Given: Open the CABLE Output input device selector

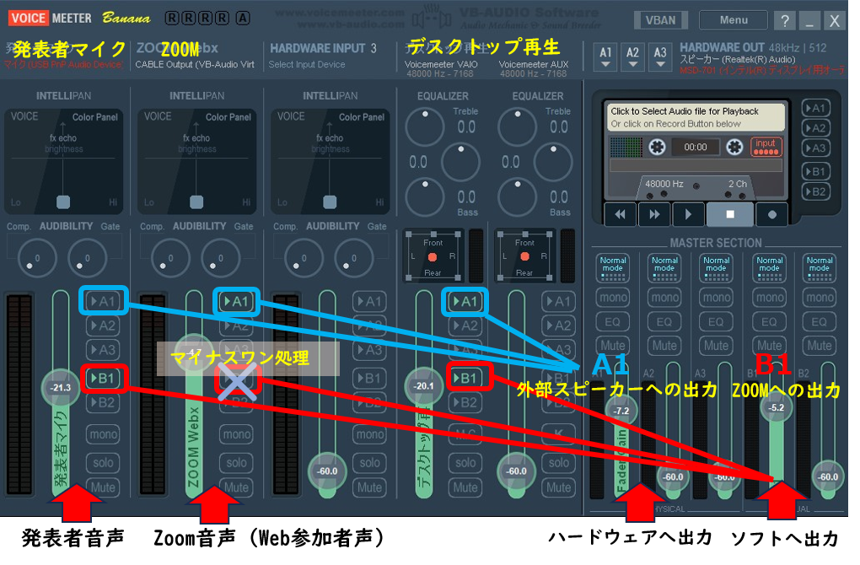Looking at the screenshot, I should (x=195, y=65).
